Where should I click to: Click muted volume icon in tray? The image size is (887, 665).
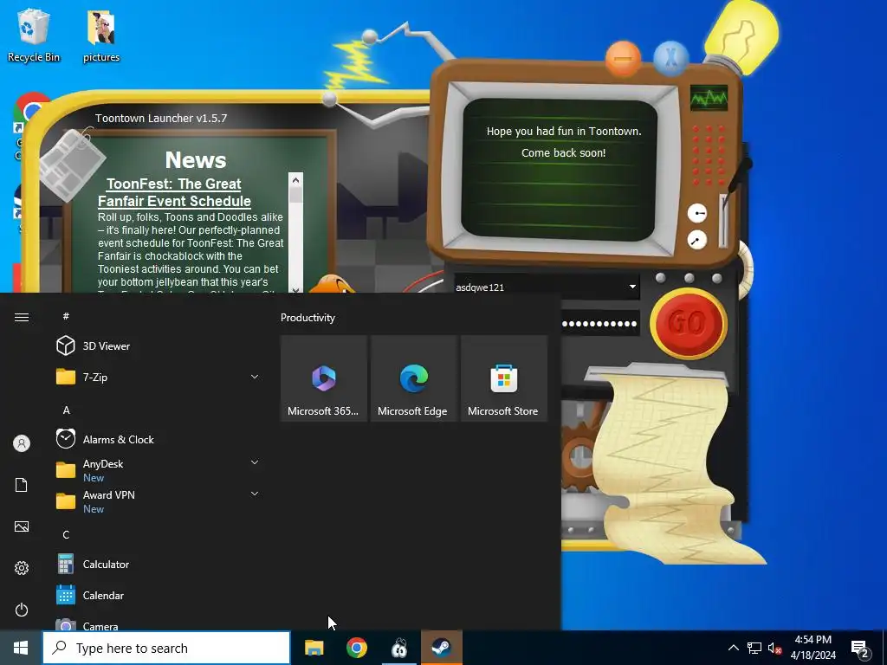(774, 648)
